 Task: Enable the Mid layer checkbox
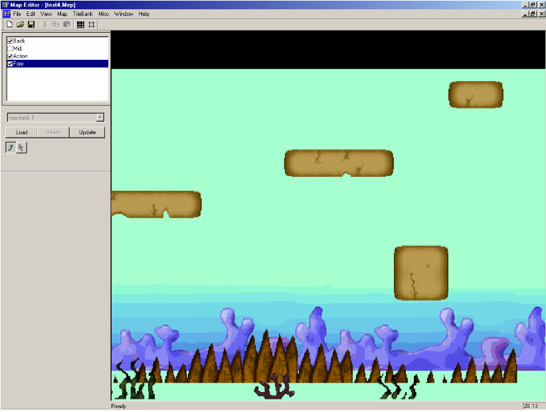coord(10,49)
